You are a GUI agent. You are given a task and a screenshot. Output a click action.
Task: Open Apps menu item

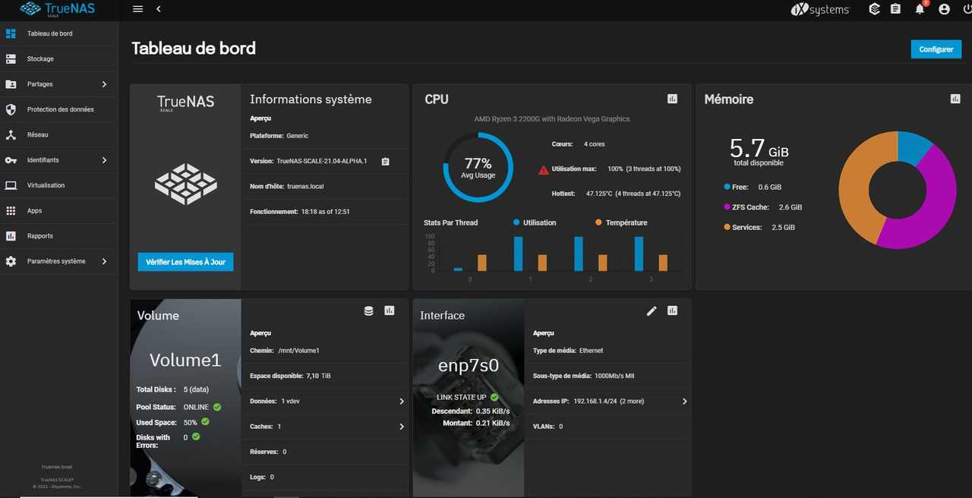pyautogui.click(x=59, y=210)
